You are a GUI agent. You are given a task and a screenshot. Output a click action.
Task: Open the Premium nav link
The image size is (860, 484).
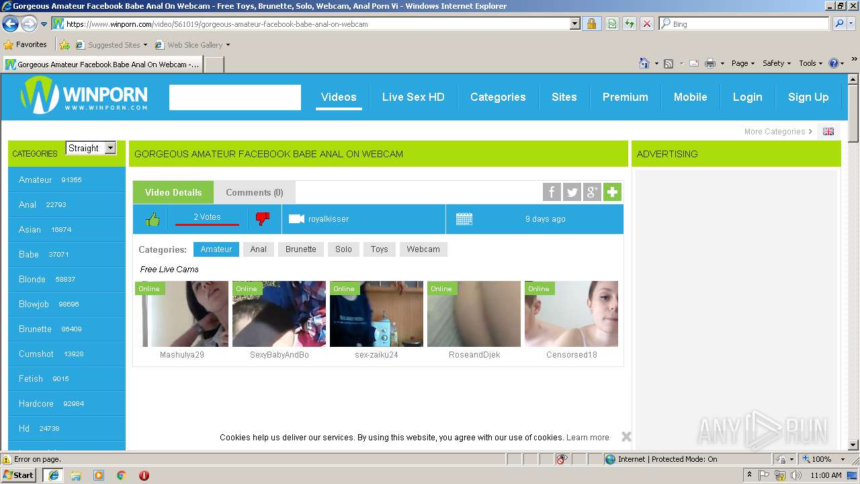(625, 97)
